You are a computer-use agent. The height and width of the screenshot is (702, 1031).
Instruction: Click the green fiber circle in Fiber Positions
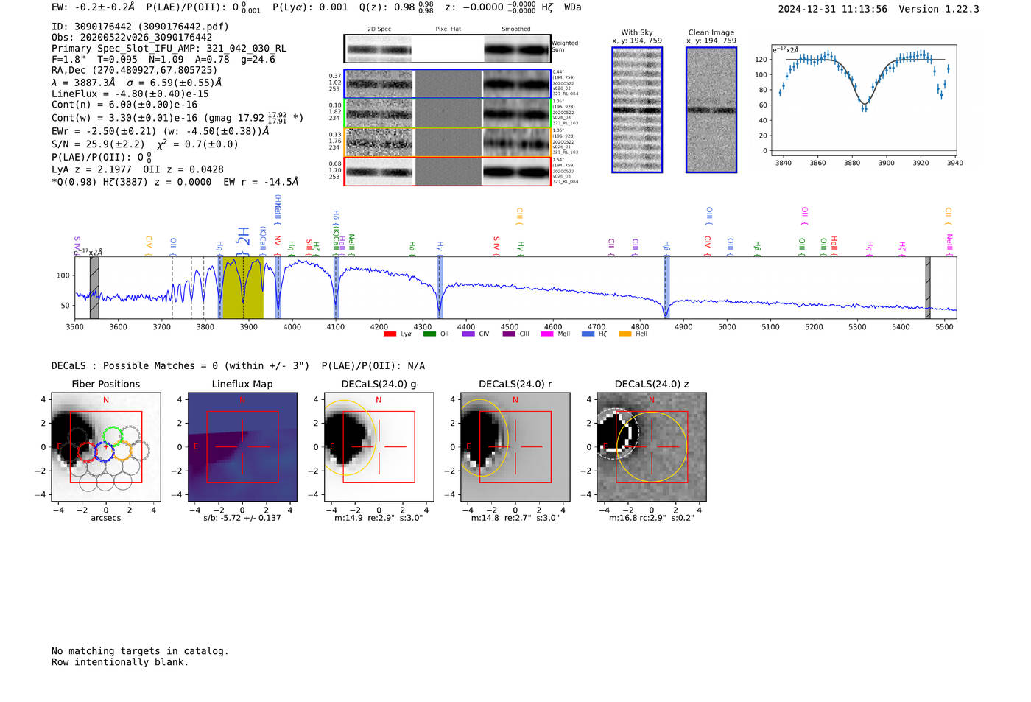coord(113,436)
